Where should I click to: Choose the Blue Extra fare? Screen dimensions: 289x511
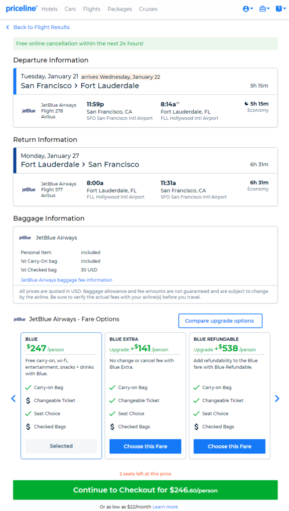coord(145,447)
